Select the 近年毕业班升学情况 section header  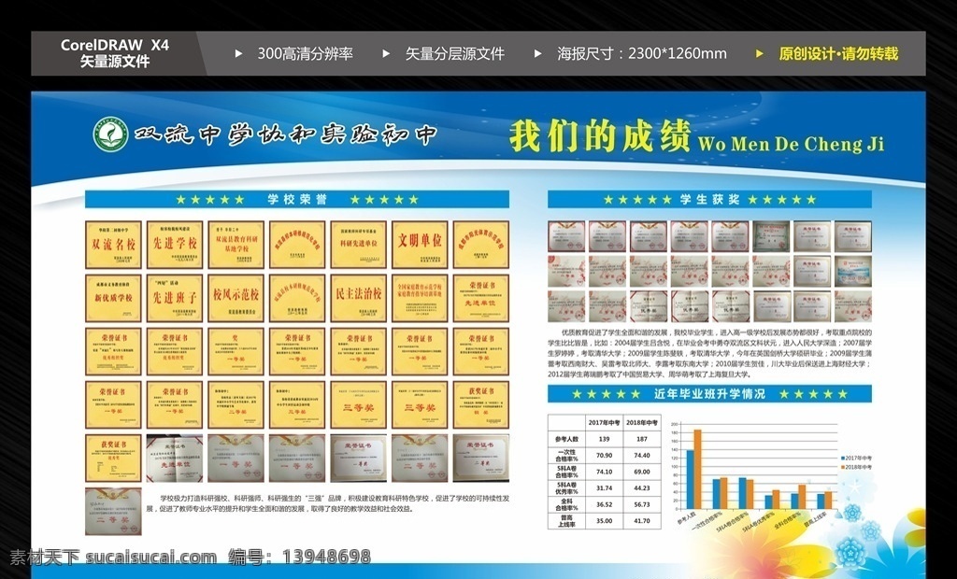(709, 394)
